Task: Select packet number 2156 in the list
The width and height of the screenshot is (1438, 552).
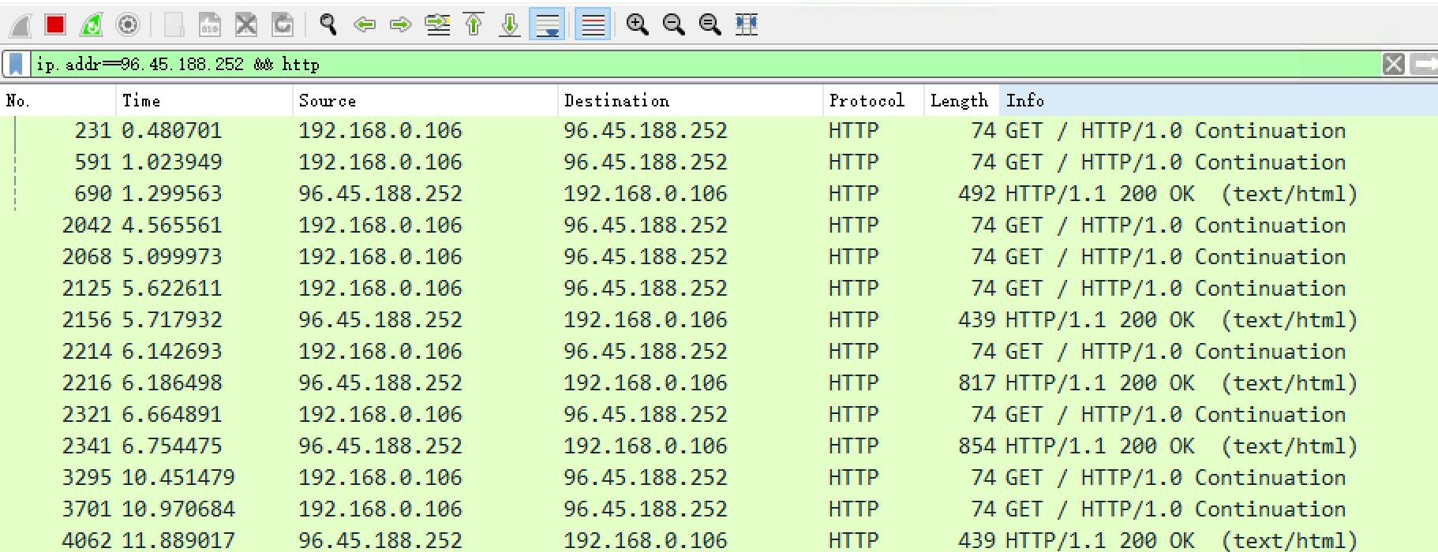Action: 474,320
